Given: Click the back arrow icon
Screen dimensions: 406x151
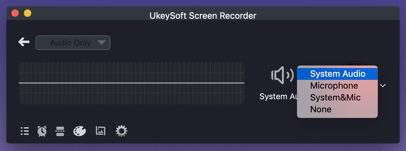Looking at the screenshot, I should [24, 42].
